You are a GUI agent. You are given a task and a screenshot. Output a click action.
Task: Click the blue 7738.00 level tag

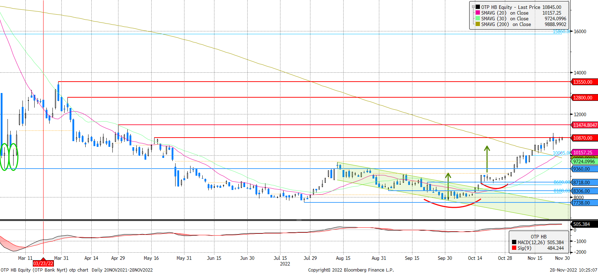pyautogui.click(x=585, y=203)
